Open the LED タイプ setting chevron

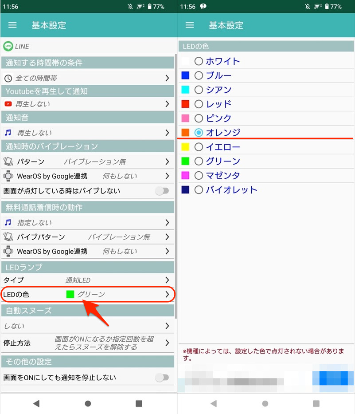pos(167,280)
